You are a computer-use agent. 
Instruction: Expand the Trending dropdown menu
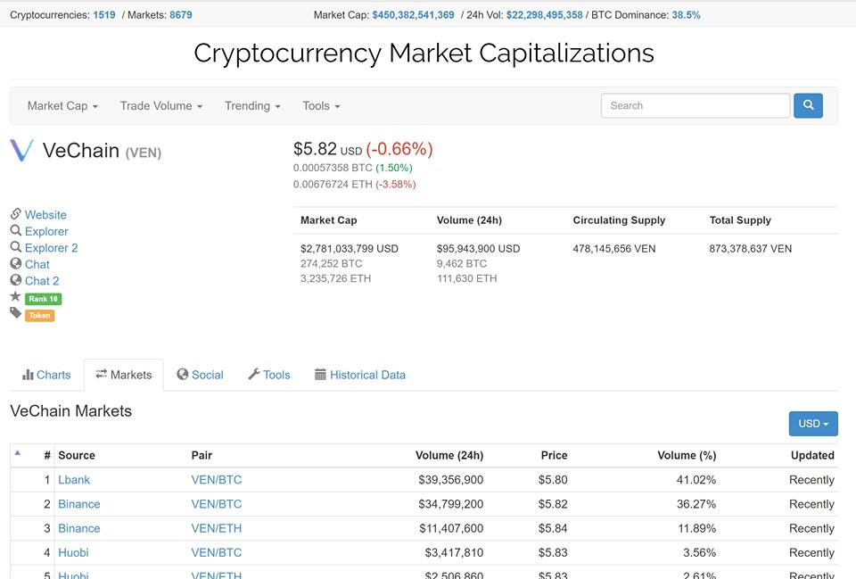[252, 106]
